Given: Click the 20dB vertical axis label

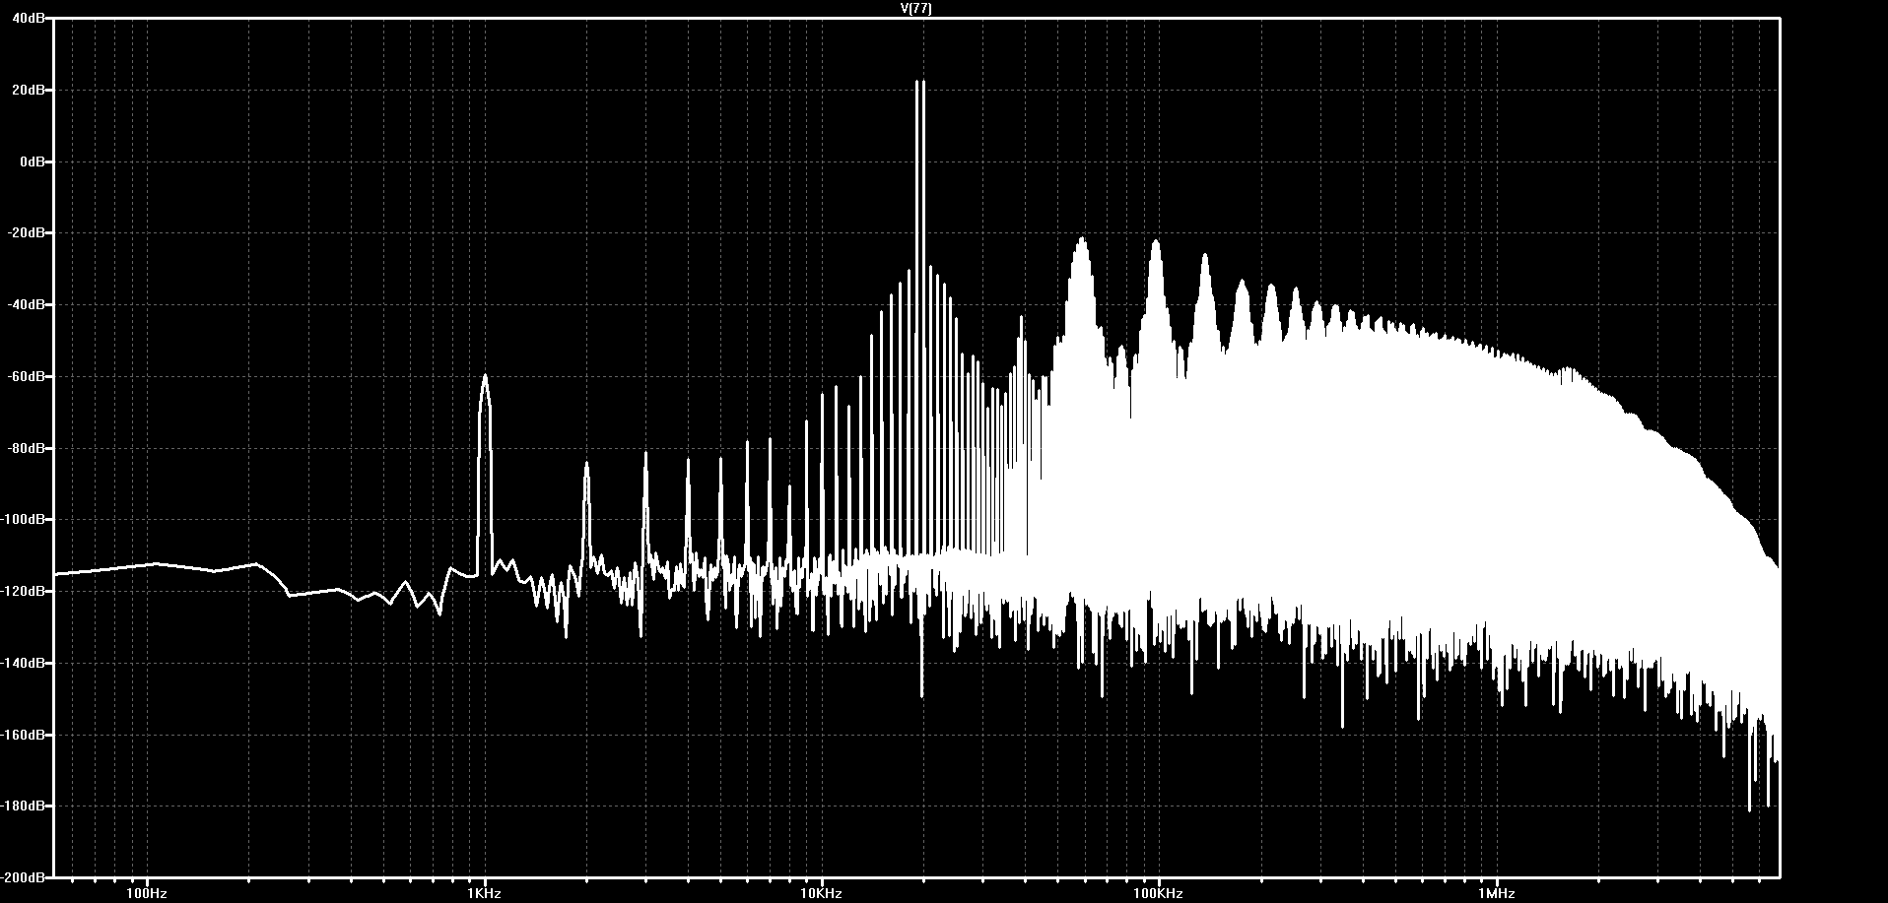Looking at the screenshot, I should [29, 91].
